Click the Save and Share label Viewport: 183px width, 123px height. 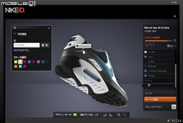coord(154,107)
